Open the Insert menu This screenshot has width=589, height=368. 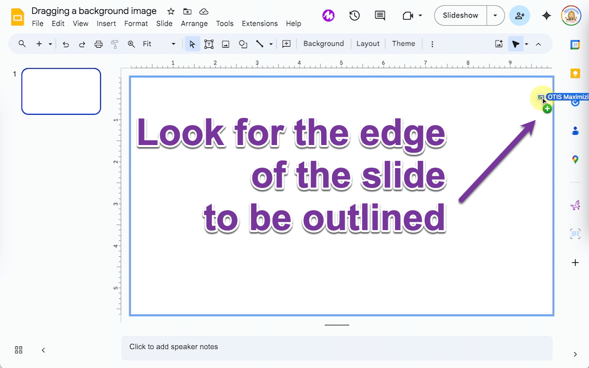(x=106, y=23)
